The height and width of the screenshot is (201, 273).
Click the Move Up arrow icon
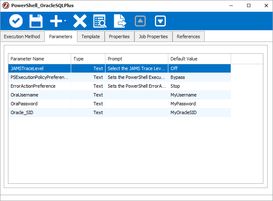(x=140, y=21)
